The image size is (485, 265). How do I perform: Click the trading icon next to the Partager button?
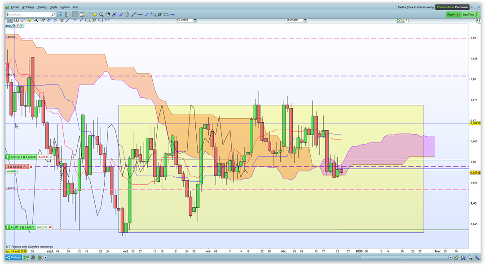click(x=26, y=257)
